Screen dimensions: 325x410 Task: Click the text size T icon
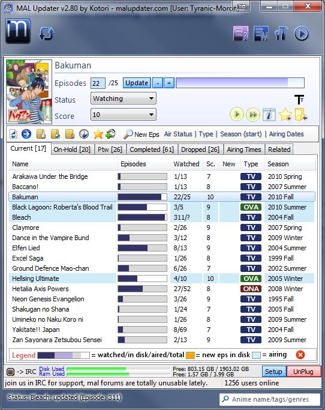point(299,100)
